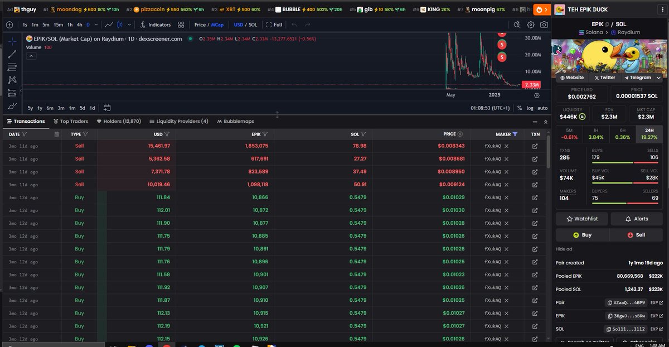Expand the timeframe interval dropdown

click(95, 25)
